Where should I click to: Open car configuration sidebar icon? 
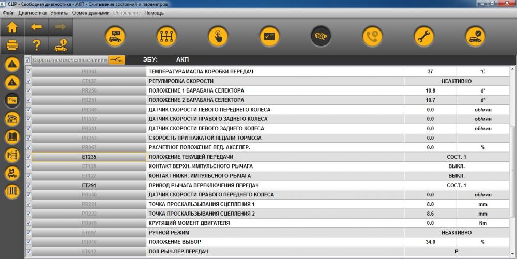pyautogui.click(x=12, y=118)
